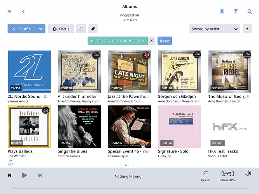The image size is (259, 194).
Task: Click artist name 'Ben Webster'
Action: pyautogui.click(x=17, y=156)
